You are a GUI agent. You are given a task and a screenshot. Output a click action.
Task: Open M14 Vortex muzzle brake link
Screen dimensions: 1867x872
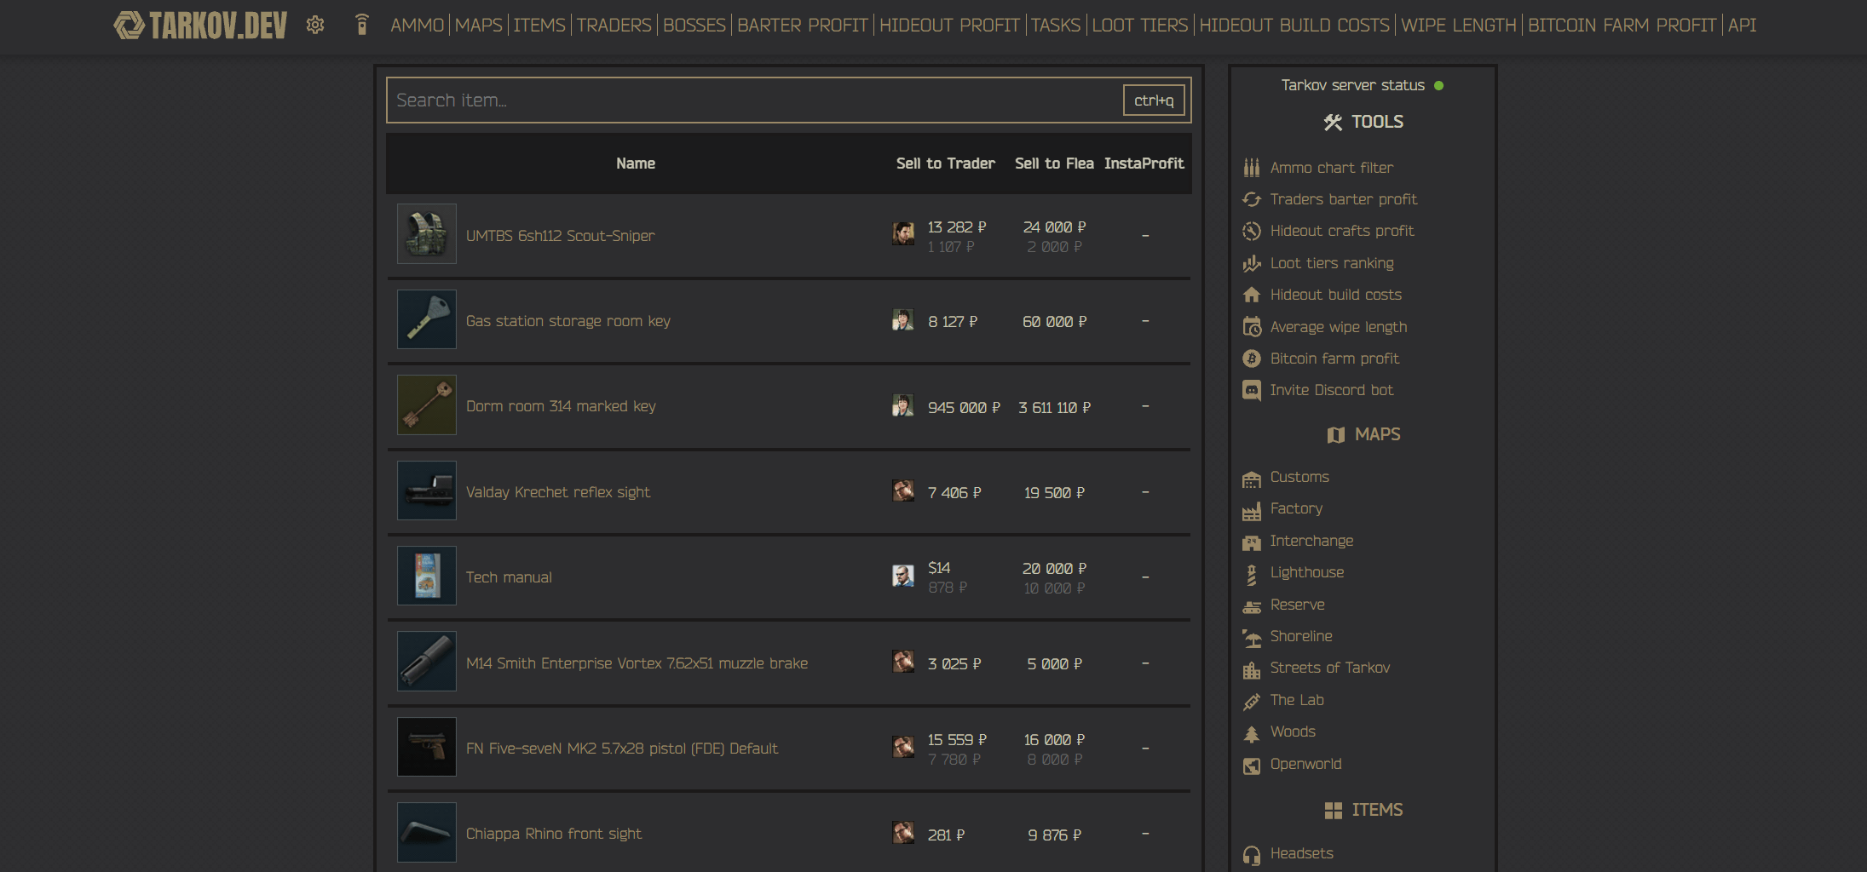pos(637,663)
